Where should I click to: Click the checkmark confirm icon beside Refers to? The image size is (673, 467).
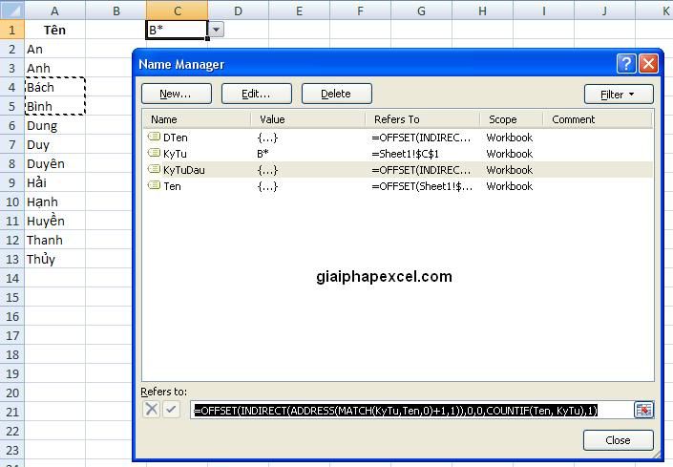[x=171, y=410]
